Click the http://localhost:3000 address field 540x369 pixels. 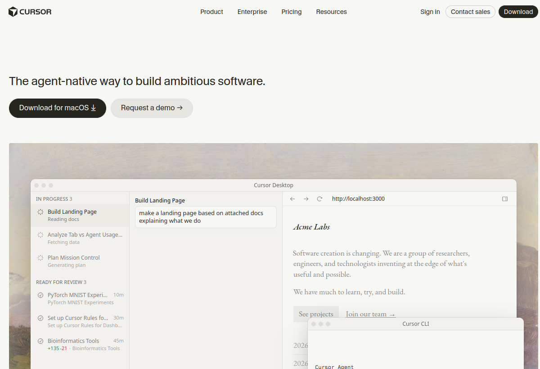pyautogui.click(x=358, y=199)
